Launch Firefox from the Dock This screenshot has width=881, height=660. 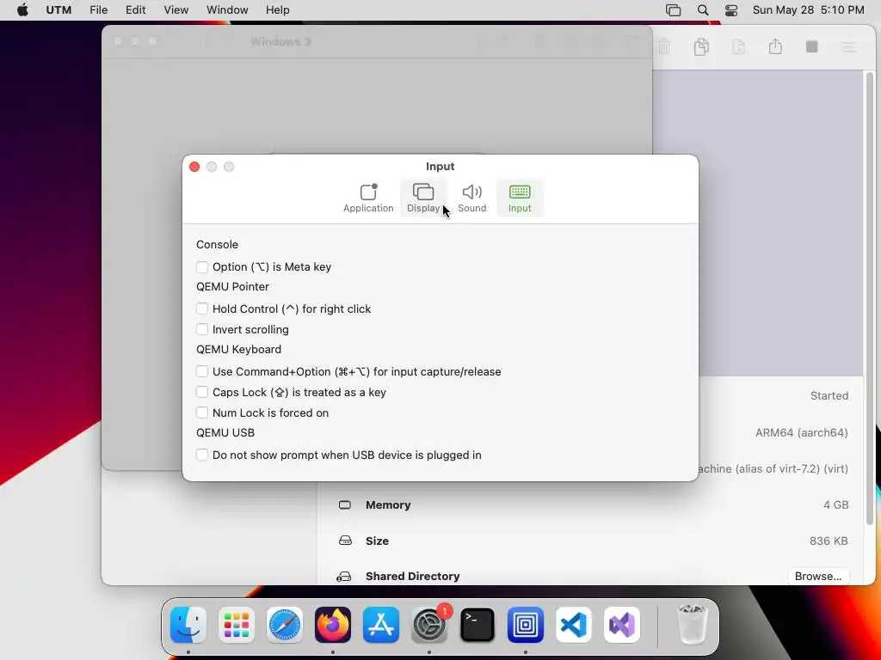(x=333, y=625)
